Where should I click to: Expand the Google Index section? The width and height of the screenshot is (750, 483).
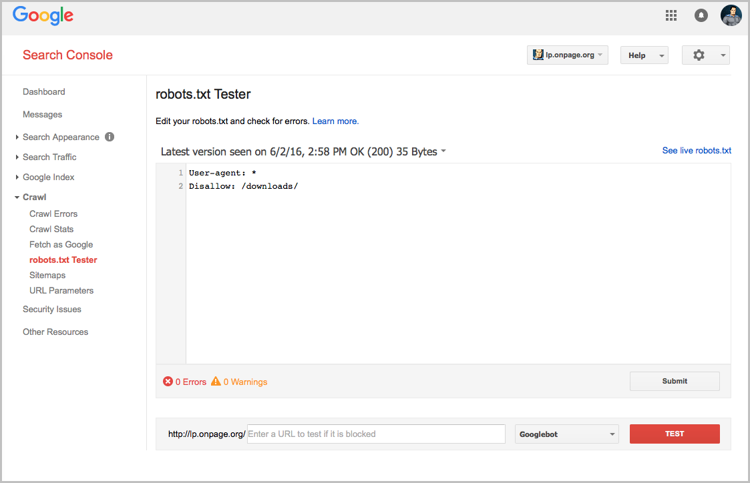[x=48, y=177]
